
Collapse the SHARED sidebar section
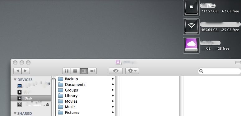pos(15,114)
